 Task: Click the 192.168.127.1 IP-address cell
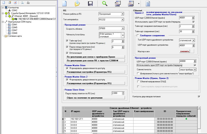point(81,119)
